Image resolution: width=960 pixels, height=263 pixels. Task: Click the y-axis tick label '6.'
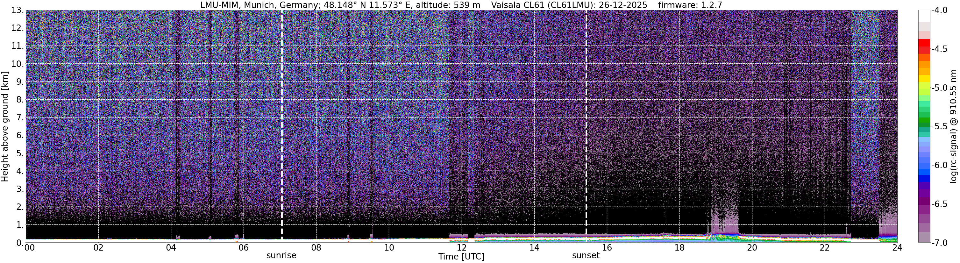pyautogui.click(x=20, y=136)
